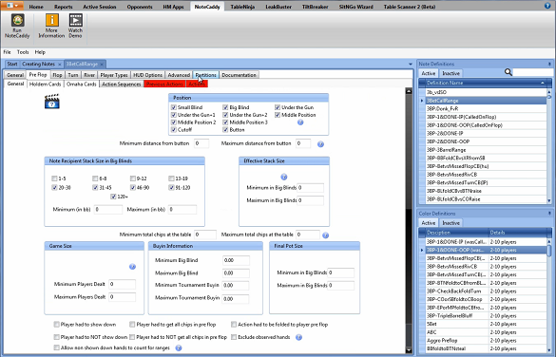Image resolution: width=556 pixels, height=357 pixels.
Task: Open help icon in Effective Stack Size group
Action: pos(283,177)
